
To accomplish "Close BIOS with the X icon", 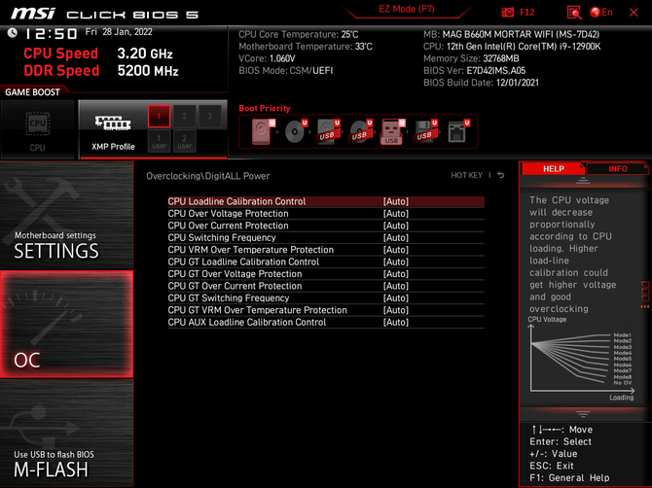I will pos(634,13).
